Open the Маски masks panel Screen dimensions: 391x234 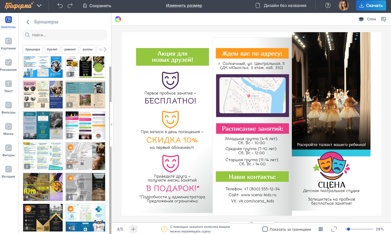[8, 130]
